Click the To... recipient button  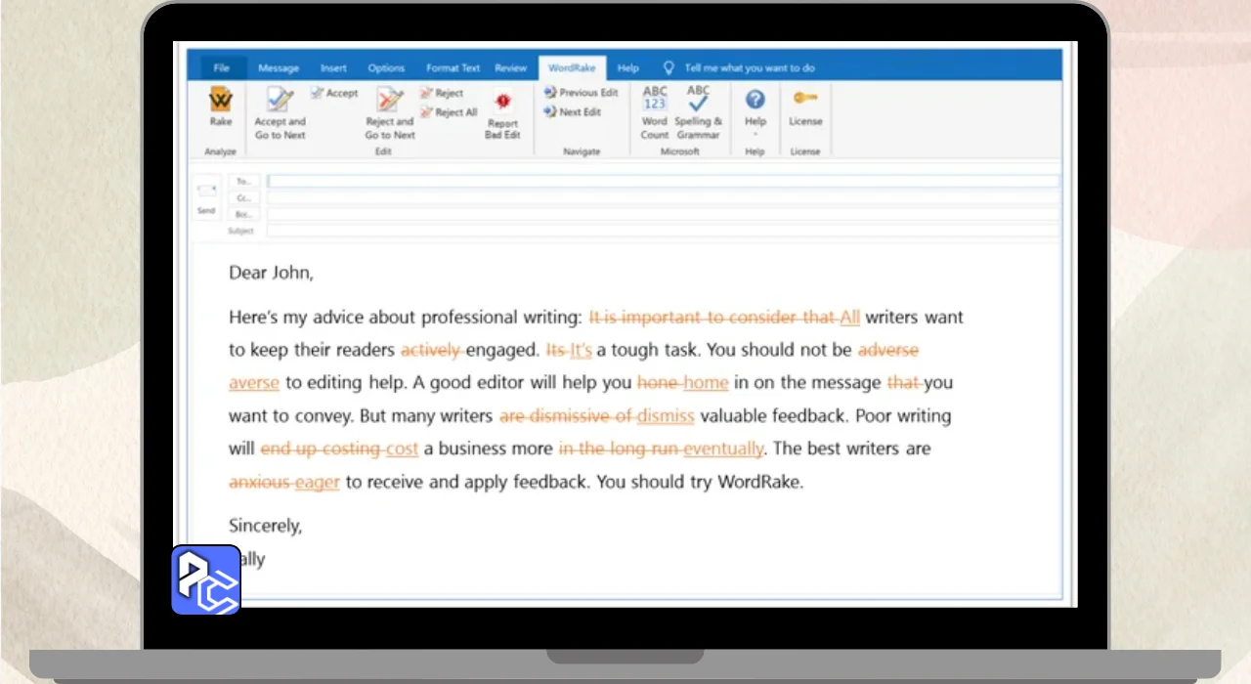(x=243, y=181)
